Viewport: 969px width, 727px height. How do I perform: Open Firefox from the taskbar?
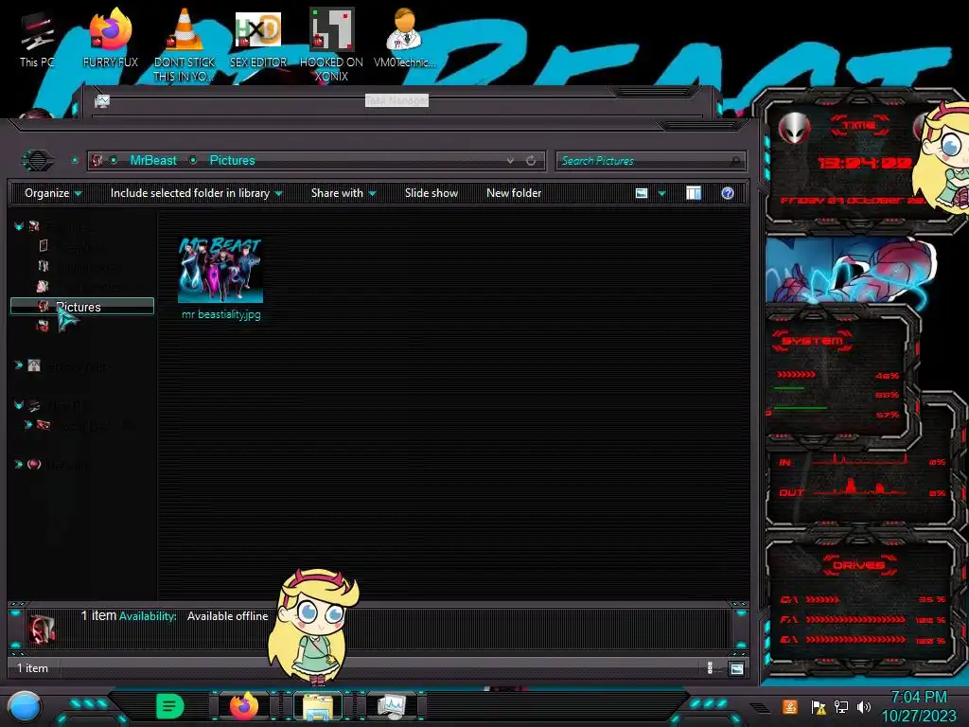click(244, 706)
